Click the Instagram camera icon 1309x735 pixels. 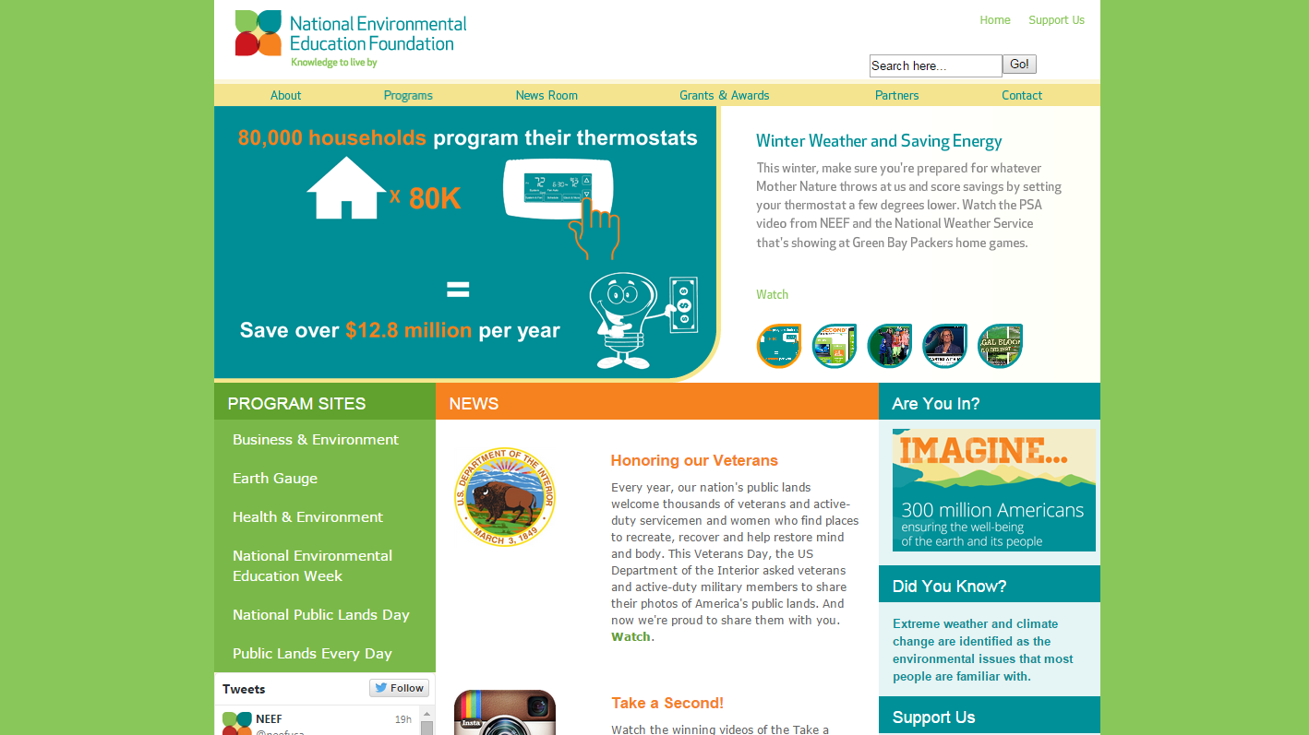pyautogui.click(x=504, y=713)
